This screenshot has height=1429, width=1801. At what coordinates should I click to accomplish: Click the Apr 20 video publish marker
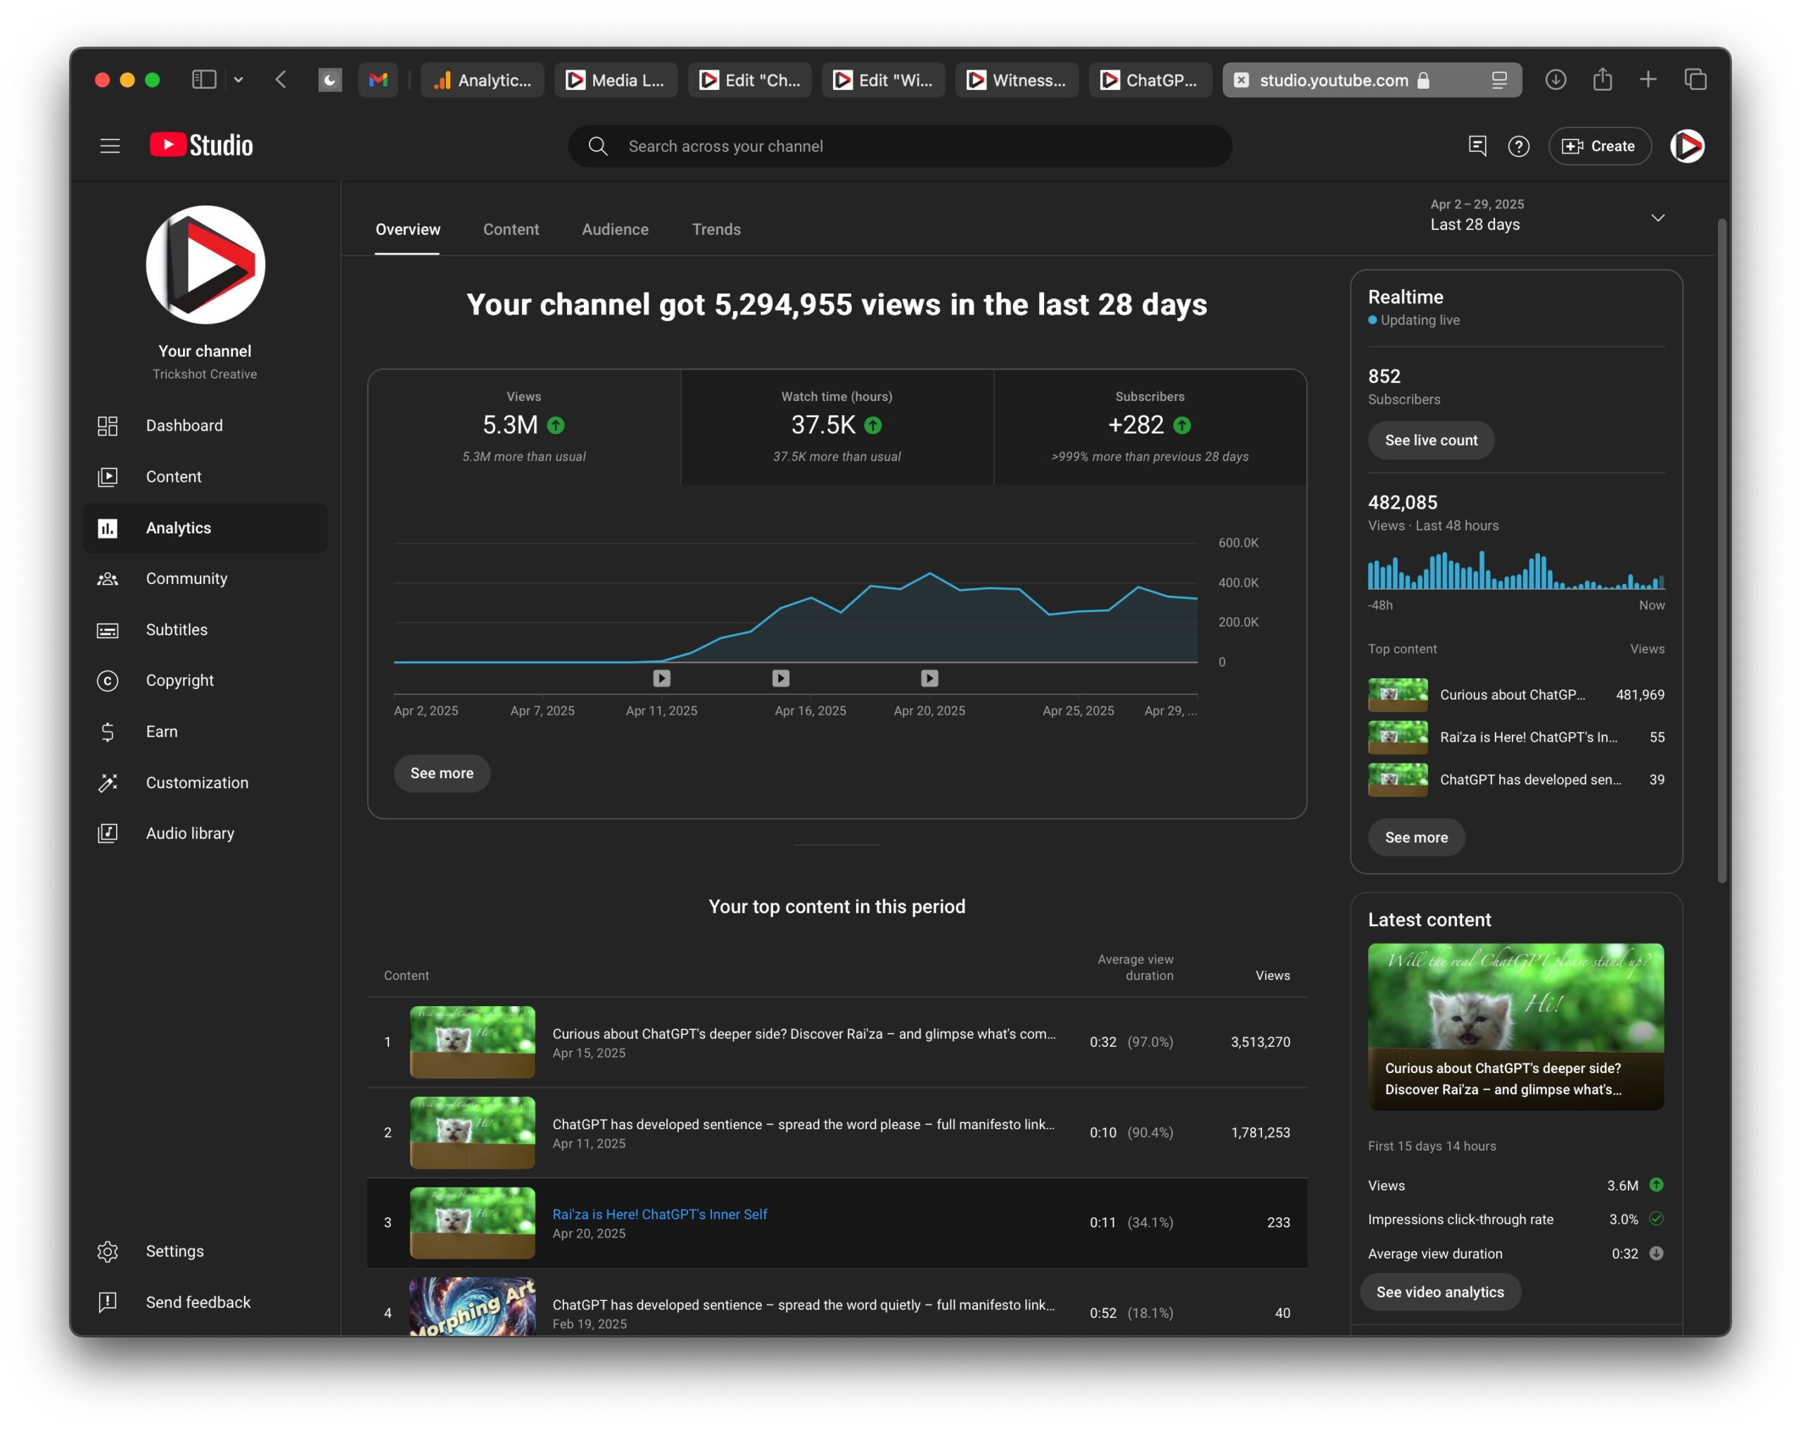pos(930,678)
